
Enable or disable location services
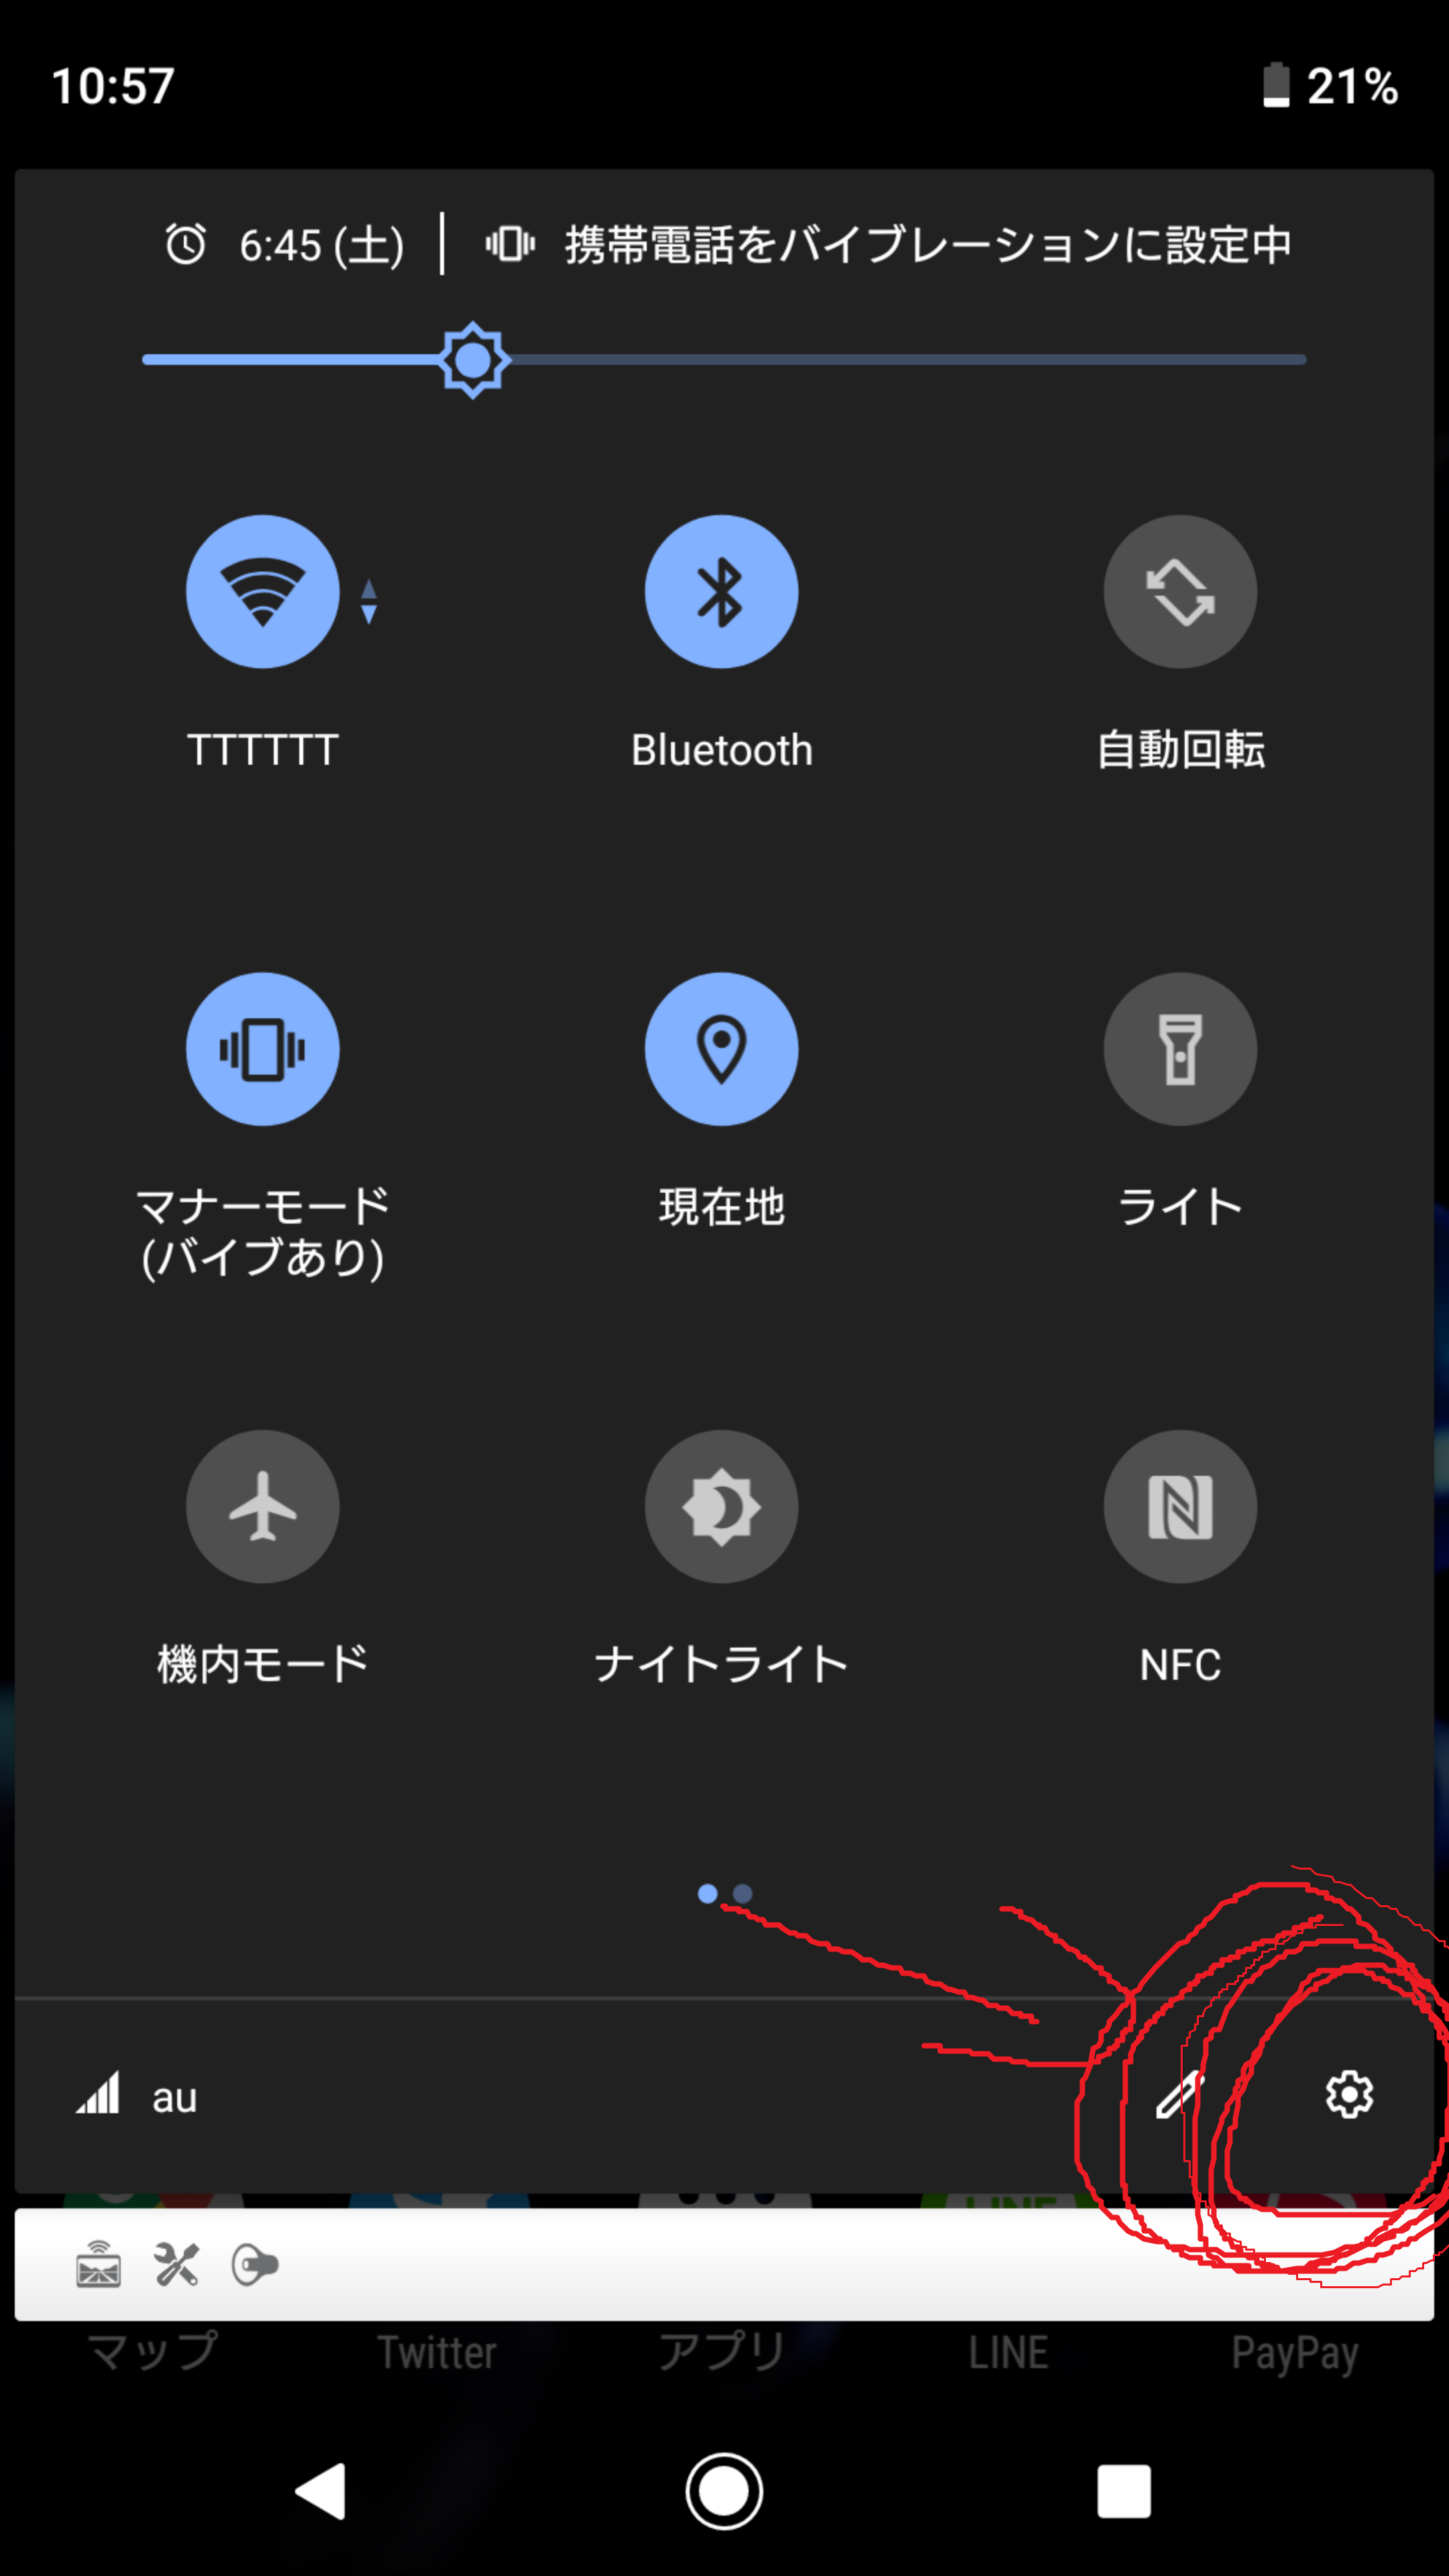[x=722, y=1047]
